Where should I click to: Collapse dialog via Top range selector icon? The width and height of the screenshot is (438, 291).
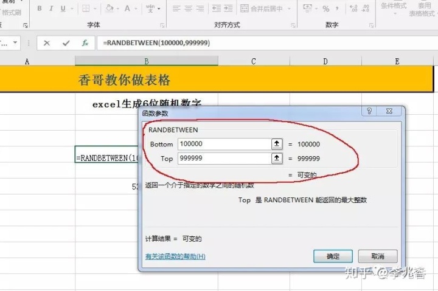click(277, 159)
